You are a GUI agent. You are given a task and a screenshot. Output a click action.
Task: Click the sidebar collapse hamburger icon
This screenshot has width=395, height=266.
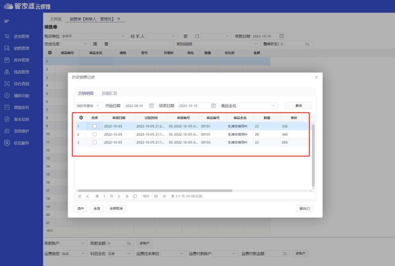[7, 22]
